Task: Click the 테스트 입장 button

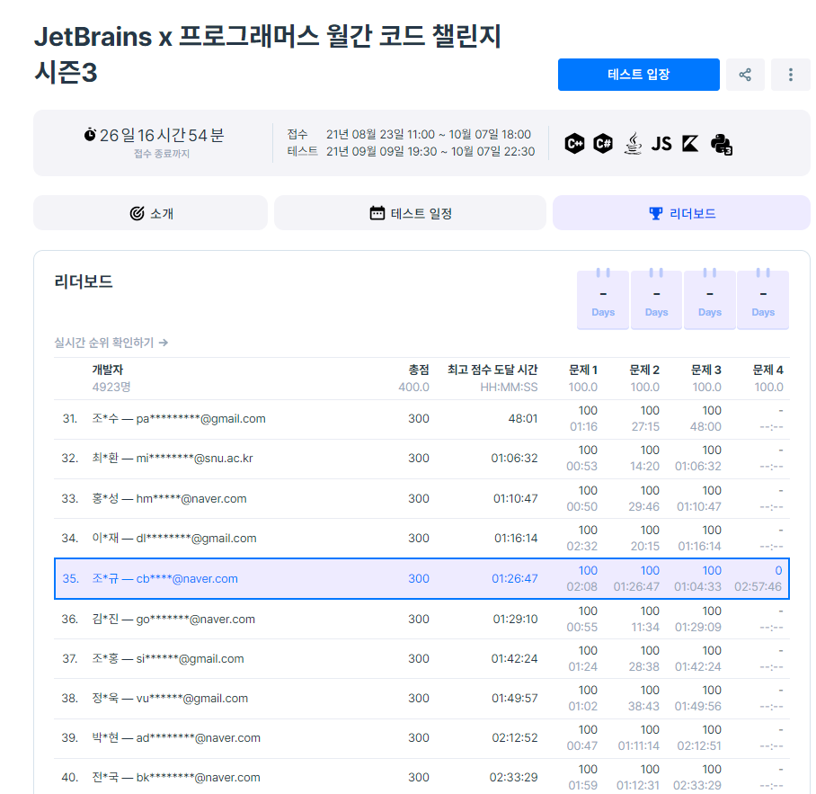Action: pos(639,75)
